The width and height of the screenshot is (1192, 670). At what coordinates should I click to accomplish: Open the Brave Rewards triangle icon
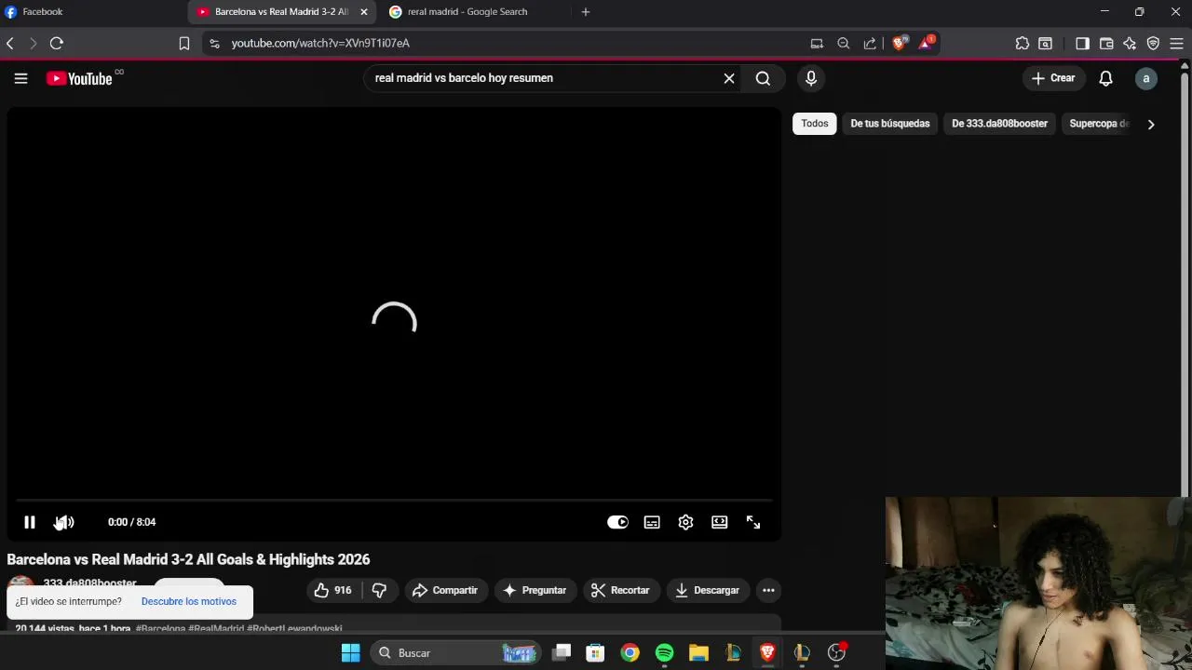coord(927,43)
